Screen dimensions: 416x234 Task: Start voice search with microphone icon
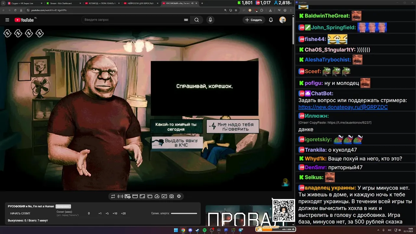click(210, 20)
